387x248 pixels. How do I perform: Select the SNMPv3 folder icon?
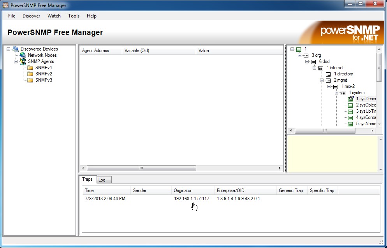[x=30, y=80]
